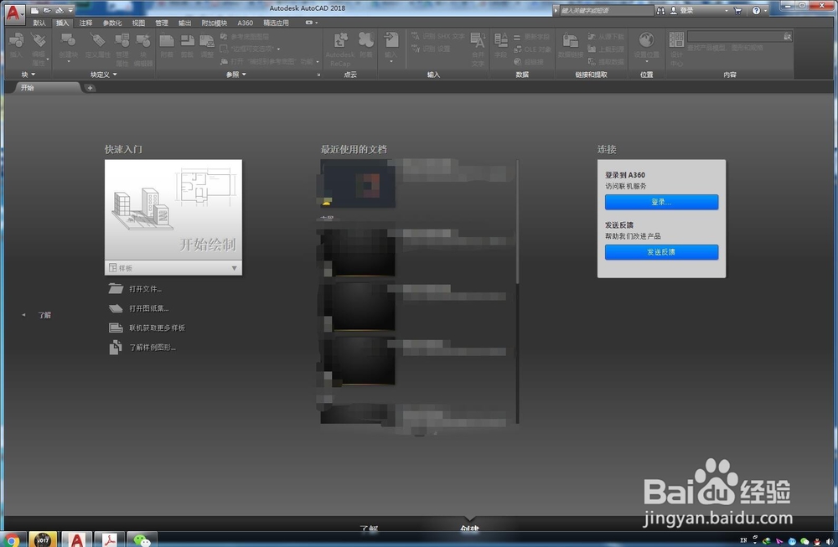
Task: Expand the quick access toolbar customize arrow
Action: [70, 10]
